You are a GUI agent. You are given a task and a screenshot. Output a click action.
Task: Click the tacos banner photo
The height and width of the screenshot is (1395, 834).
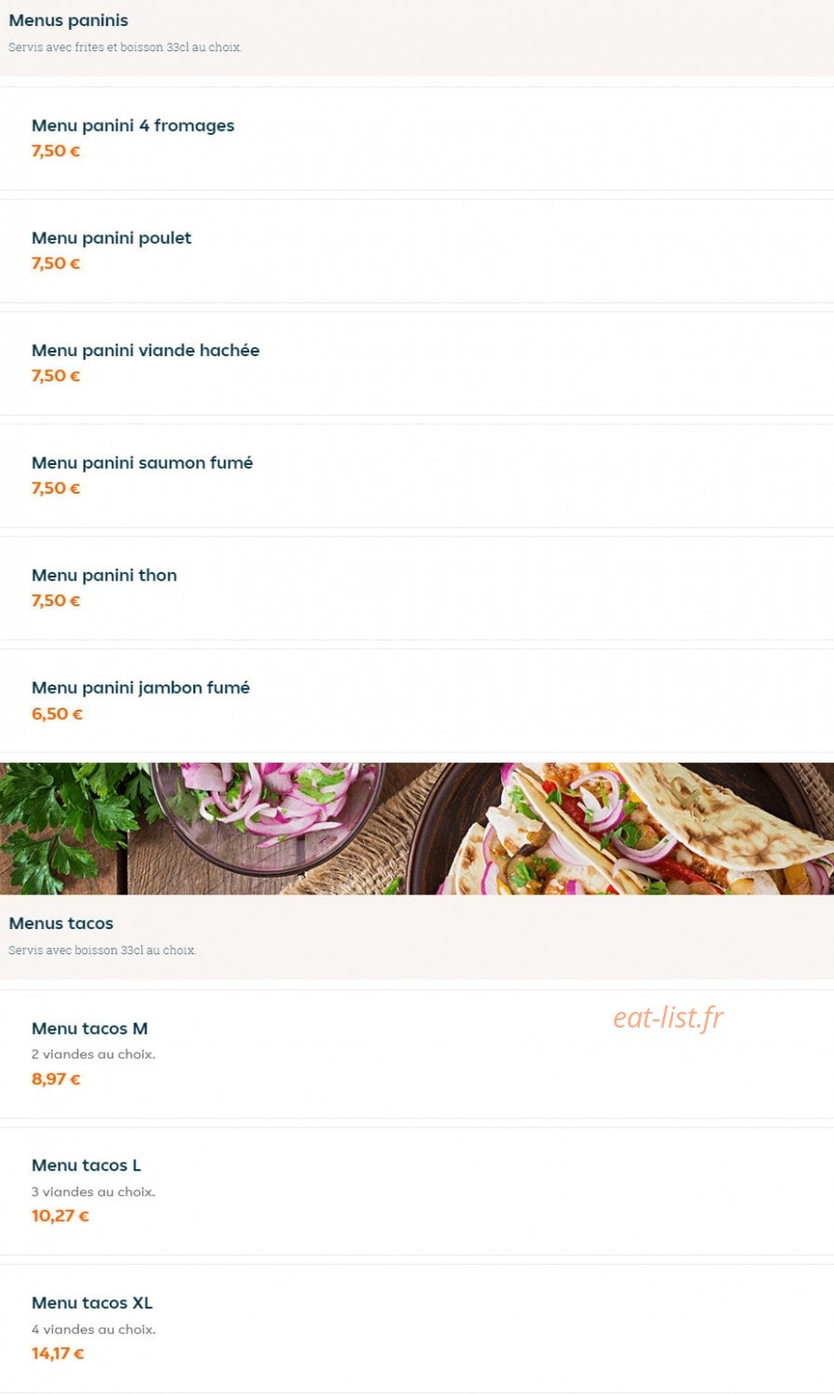[x=417, y=829]
